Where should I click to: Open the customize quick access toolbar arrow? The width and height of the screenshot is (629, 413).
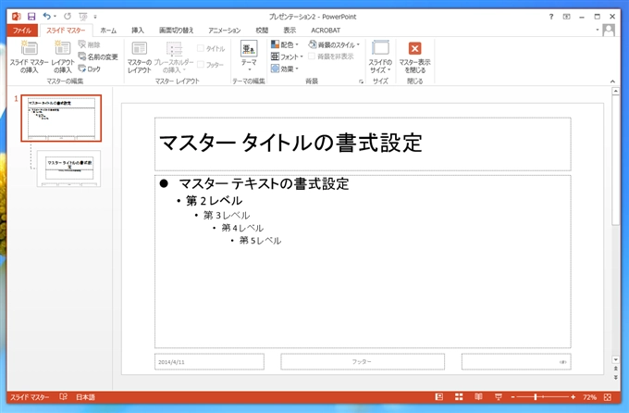click(x=95, y=17)
